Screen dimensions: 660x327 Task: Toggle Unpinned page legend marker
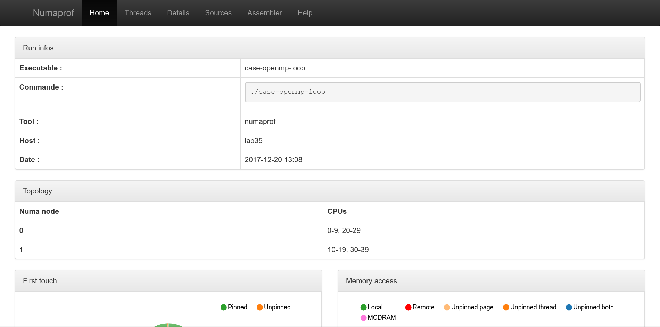(x=447, y=307)
